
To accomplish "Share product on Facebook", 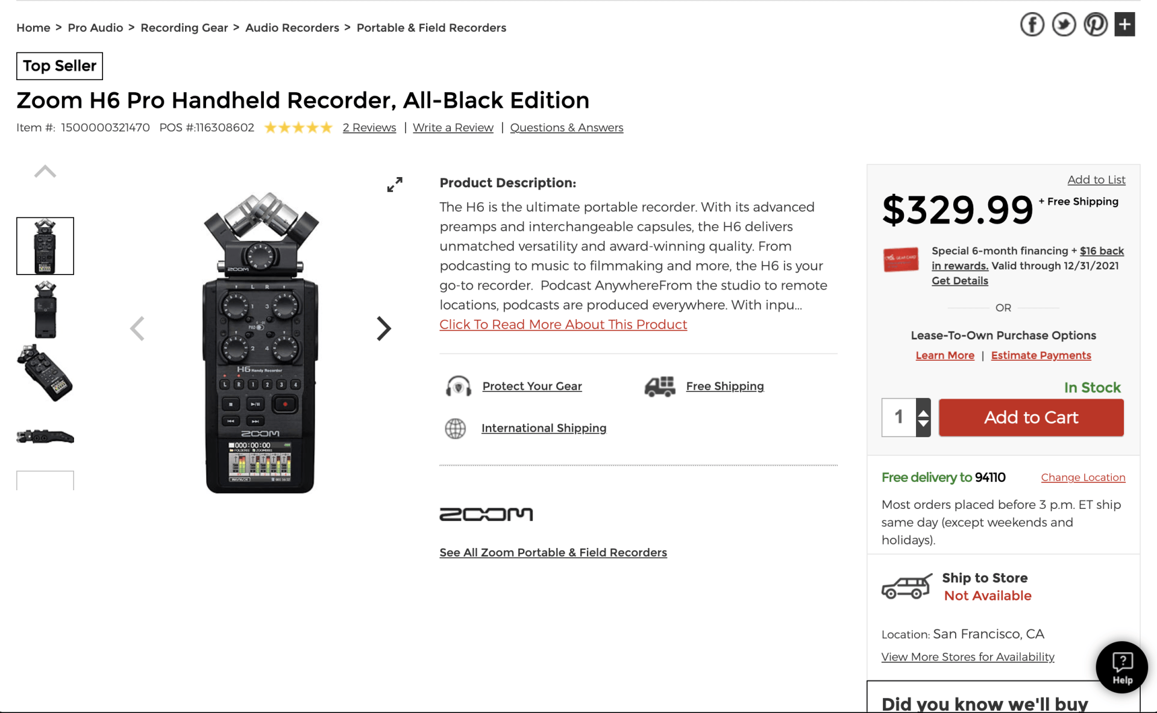I will 1032,25.
